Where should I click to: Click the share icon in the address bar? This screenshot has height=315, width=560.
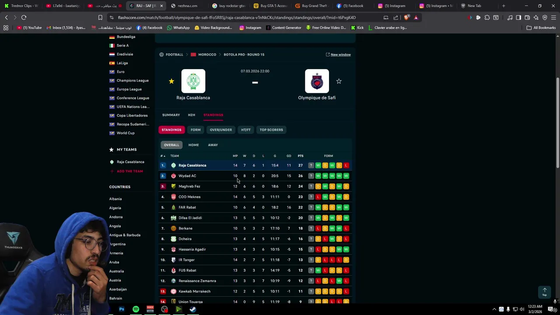[396, 17]
